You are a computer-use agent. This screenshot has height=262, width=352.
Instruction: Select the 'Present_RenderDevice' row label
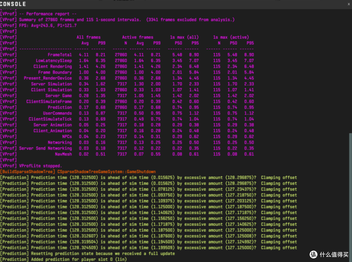click(x=48, y=78)
